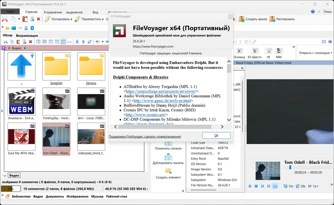Screen dimensions: 334x205
Task: Click the refresh icon in the panel toolbar
Action: click(x=90, y=42)
